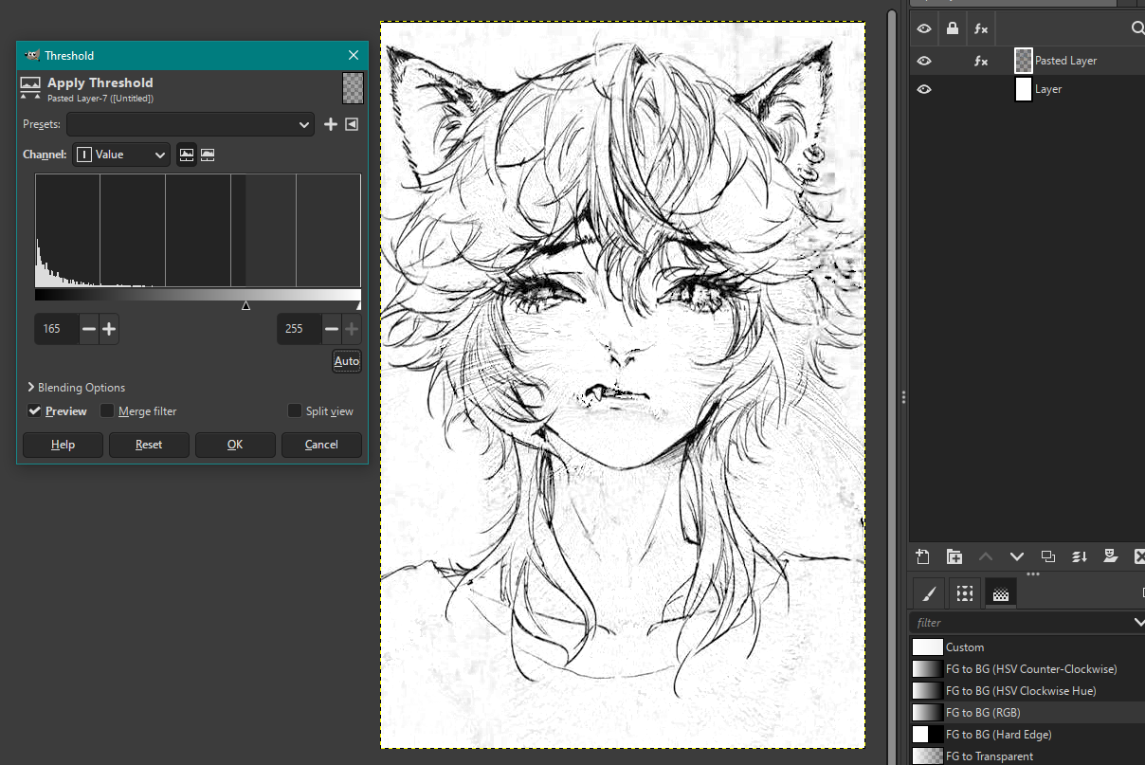Click the low threshold slider triangle

coord(246,305)
